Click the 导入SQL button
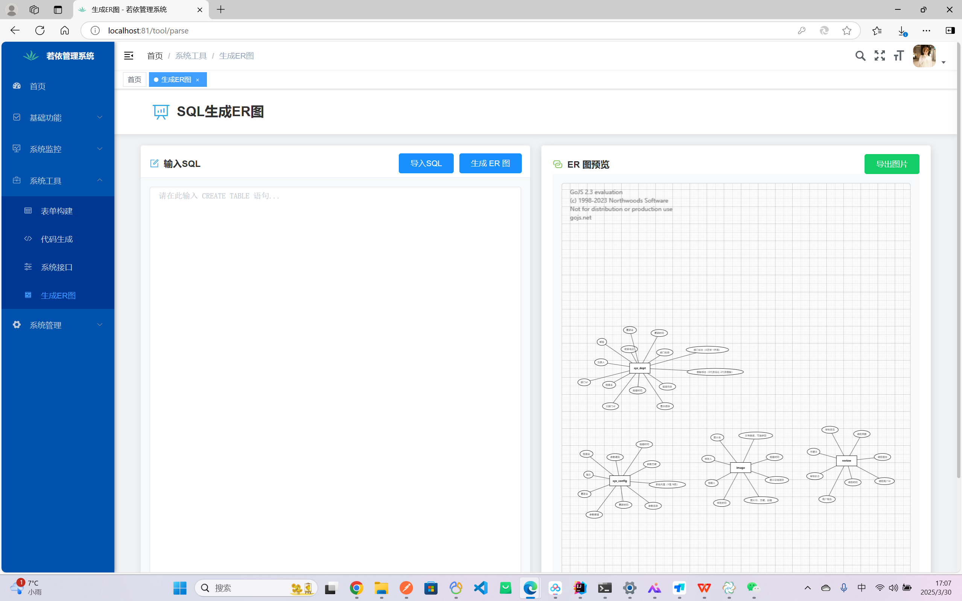The width and height of the screenshot is (962, 601). pyautogui.click(x=426, y=163)
